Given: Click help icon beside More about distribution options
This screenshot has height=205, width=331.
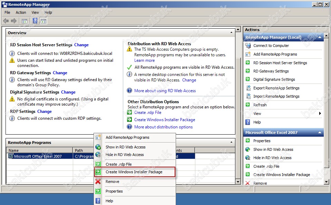Looking at the screenshot, I should pos(129,127).
